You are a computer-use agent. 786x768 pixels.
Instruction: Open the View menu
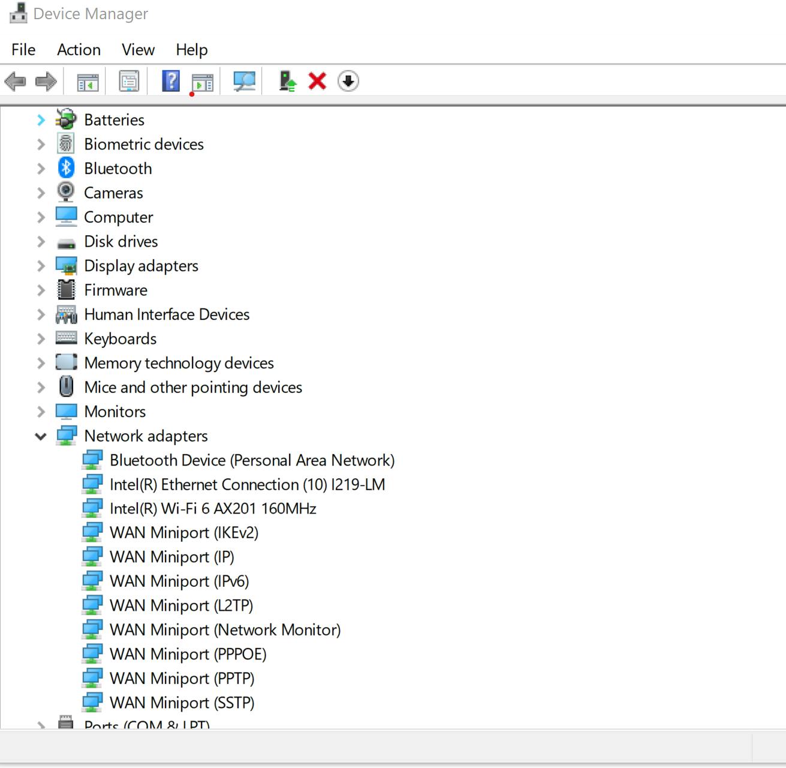[x=138, y=50]
